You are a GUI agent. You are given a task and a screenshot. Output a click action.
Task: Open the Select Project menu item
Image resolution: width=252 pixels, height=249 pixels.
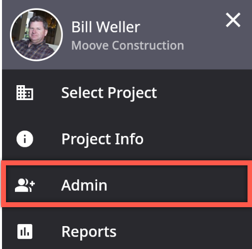[x=127, y=93]
